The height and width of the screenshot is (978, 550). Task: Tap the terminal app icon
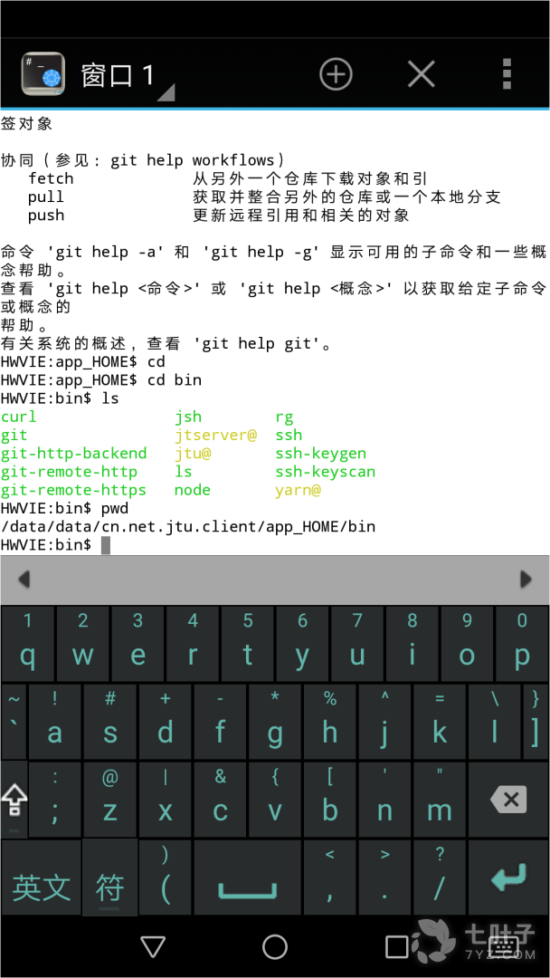coord(43,74)
